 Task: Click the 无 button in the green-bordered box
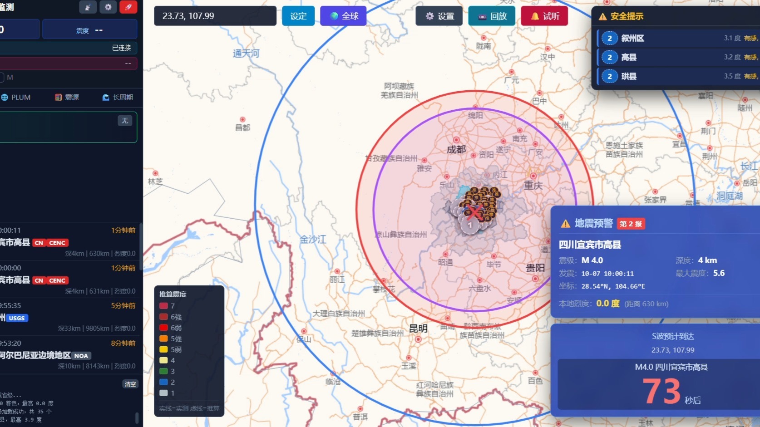[x=125, y=120]
